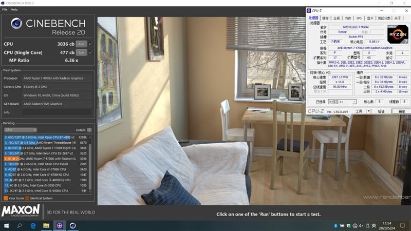The height and width of the screenshot is (231, 411).
Task: Switch input language indicator 英
Action: [x=374, y=225]
